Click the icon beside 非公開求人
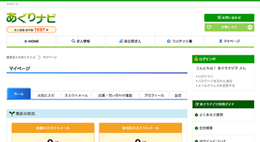260x142 pixels. (121, 41)
